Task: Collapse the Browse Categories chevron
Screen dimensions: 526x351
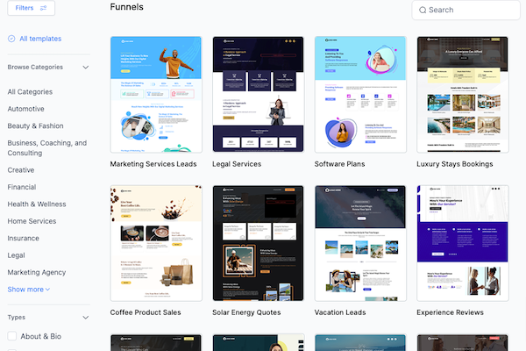Action: pos(86,68)
